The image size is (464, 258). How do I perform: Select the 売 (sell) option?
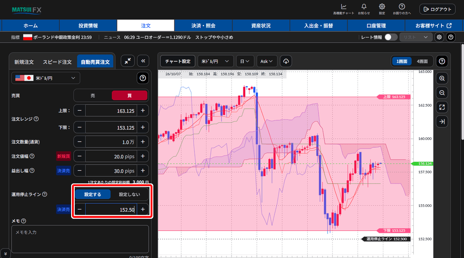pyautogui.click(x=92, y=96)
